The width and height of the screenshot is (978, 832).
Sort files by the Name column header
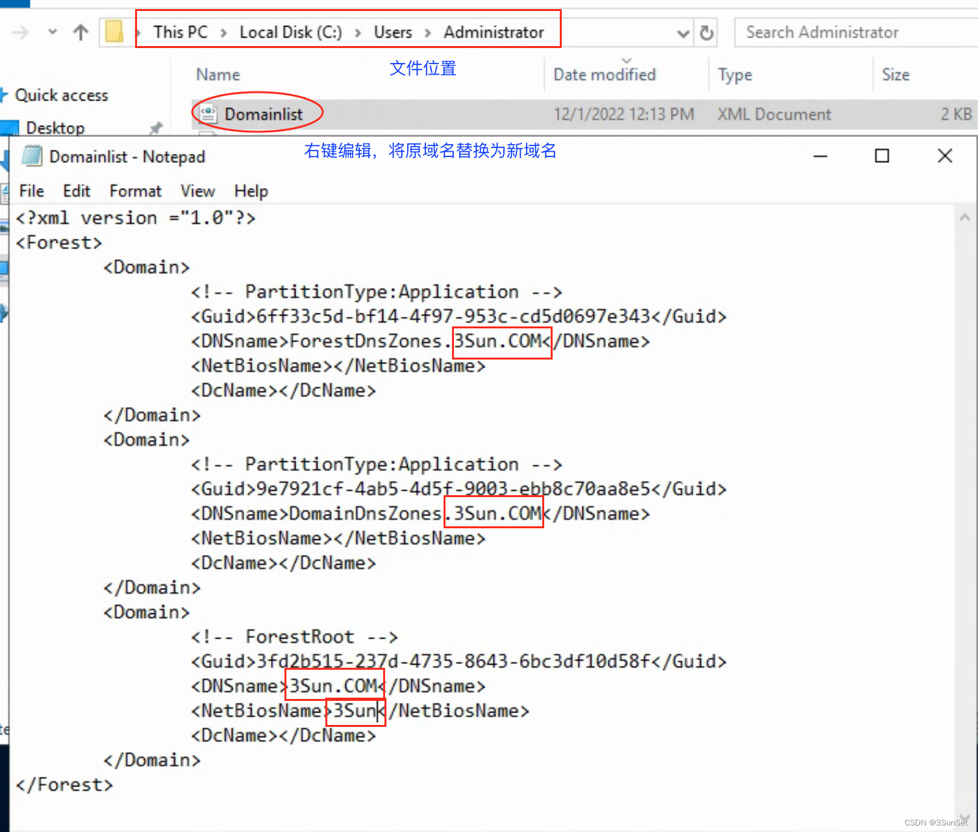pos(218,74)
